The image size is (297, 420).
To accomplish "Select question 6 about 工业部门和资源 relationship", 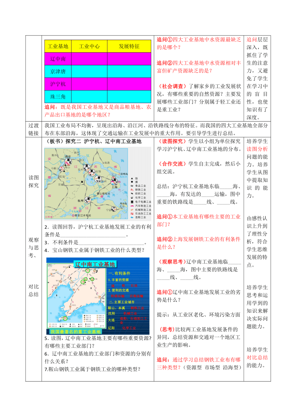I will tap(98, 357).
